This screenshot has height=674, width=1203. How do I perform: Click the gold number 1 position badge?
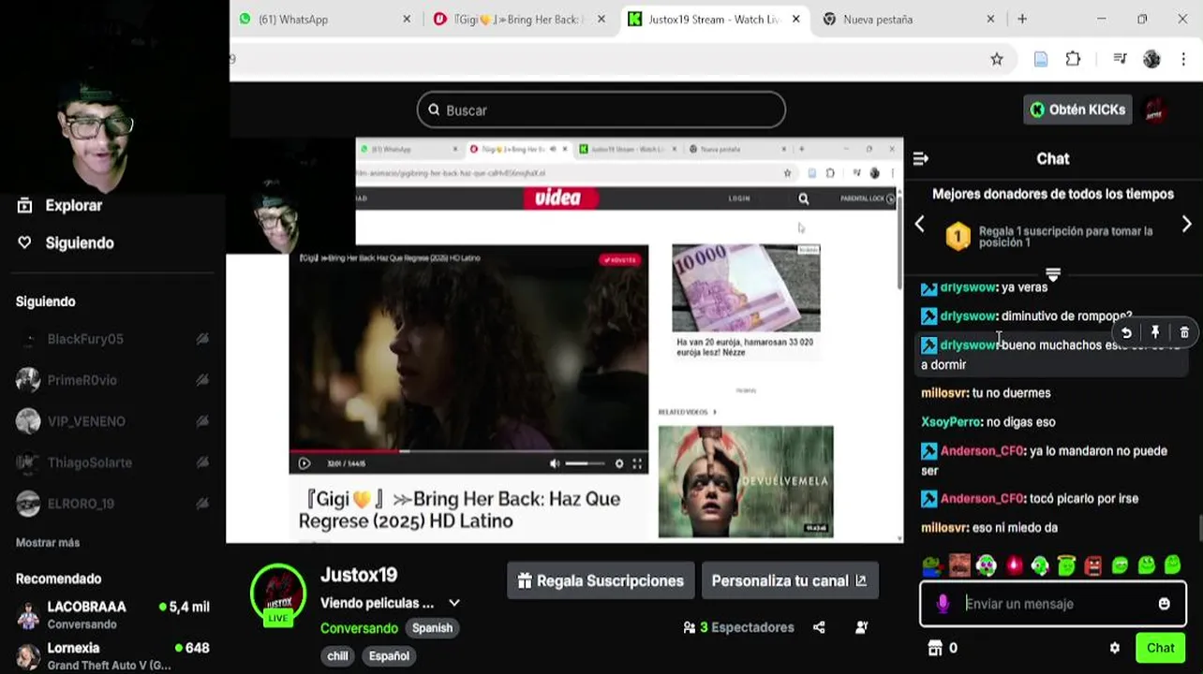958,236
